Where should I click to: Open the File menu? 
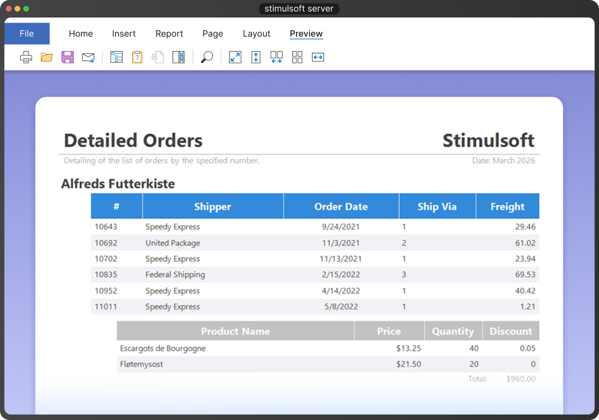(27, 34)
